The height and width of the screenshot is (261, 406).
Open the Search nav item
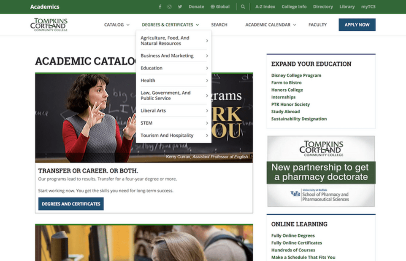219,25
